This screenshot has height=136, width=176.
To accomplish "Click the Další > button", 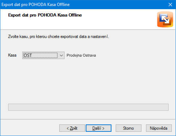I will click(x=98, y=128).
